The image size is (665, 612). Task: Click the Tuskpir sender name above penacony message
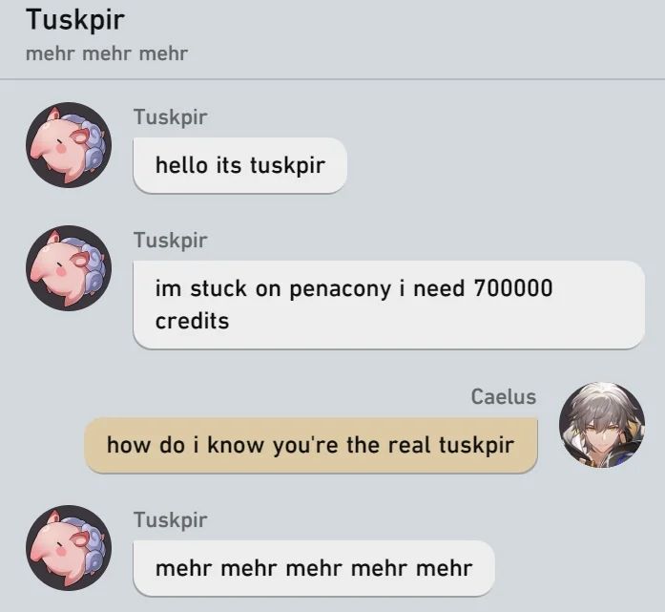point(171,241)
